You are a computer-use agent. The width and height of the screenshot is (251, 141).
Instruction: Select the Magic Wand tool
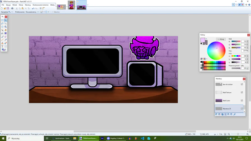click(x=2, y=30)
